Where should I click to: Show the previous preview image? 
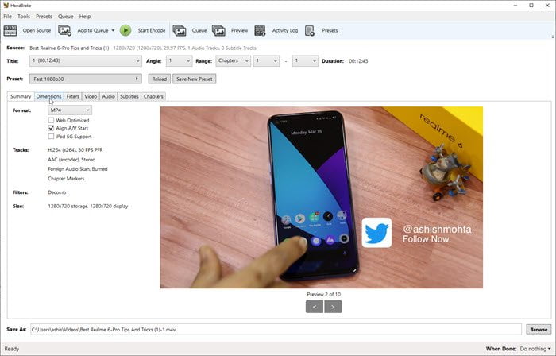(315, 307)
